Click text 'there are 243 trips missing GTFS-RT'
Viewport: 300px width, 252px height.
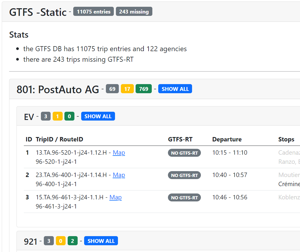79,59
